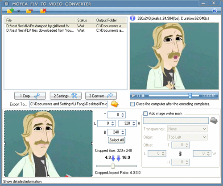223x186 pixels.
Task: Stop the preview video
Action: pos(143,96)
